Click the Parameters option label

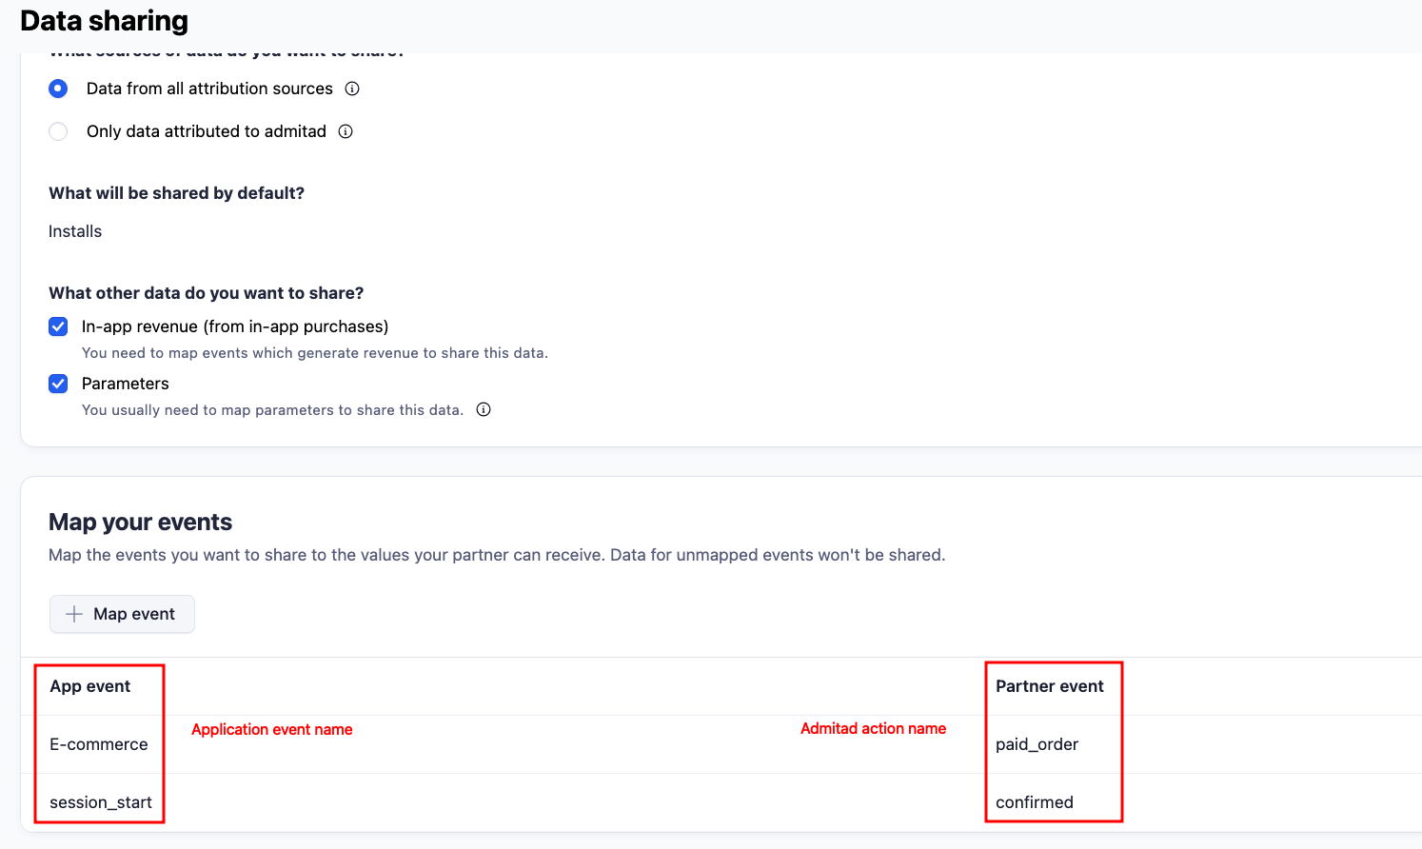click(x=126, y=384)
